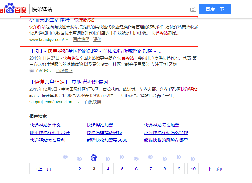252x183 pixels.
Task: Go to results page 2
Action: point(80,169)
